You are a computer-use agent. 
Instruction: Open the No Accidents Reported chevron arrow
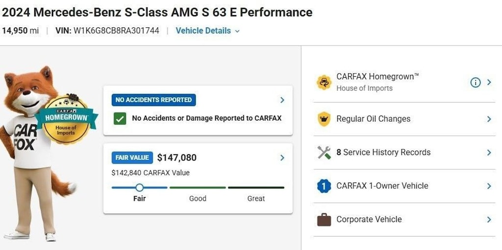(x=282, y=100)
